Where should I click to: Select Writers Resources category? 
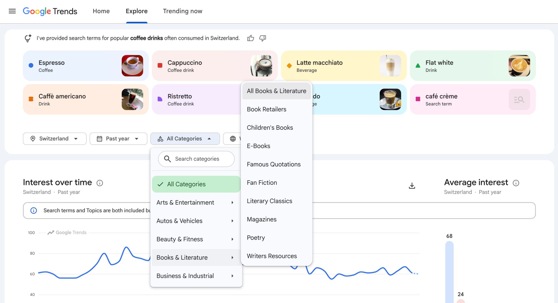277,256
